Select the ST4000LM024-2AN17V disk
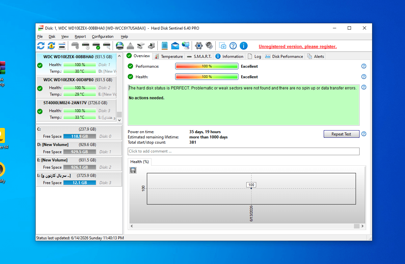The image size is (405, 264). 76,110
